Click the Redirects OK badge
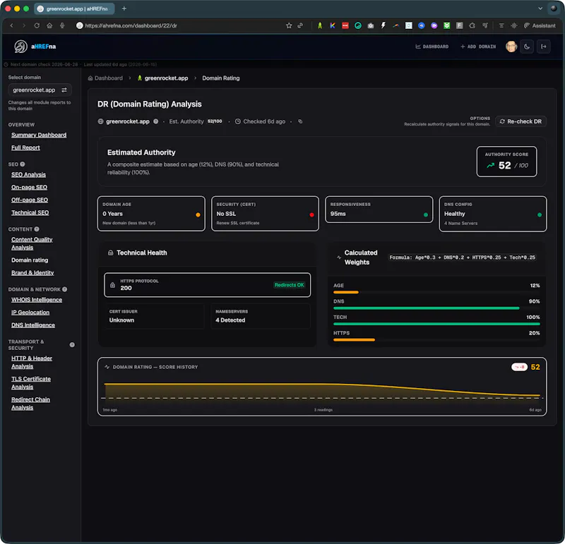 coord(290,285)
